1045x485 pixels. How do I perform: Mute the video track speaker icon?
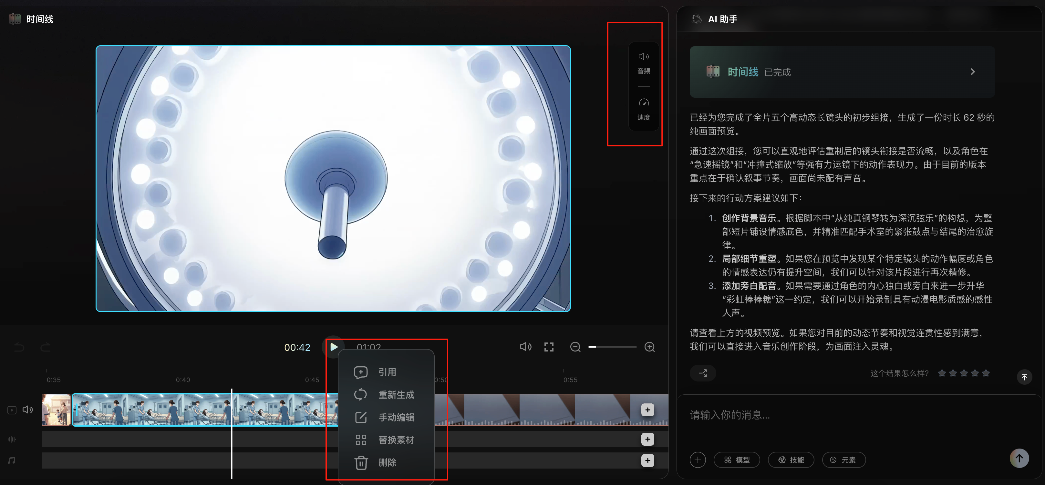[x=27, y=410]
